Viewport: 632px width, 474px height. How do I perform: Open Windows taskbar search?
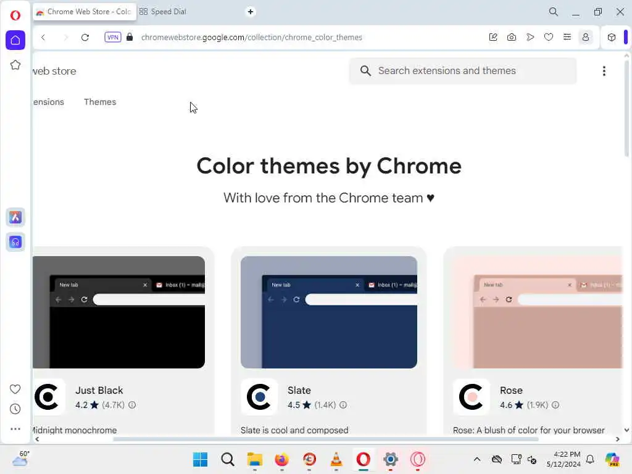point(228,459)
